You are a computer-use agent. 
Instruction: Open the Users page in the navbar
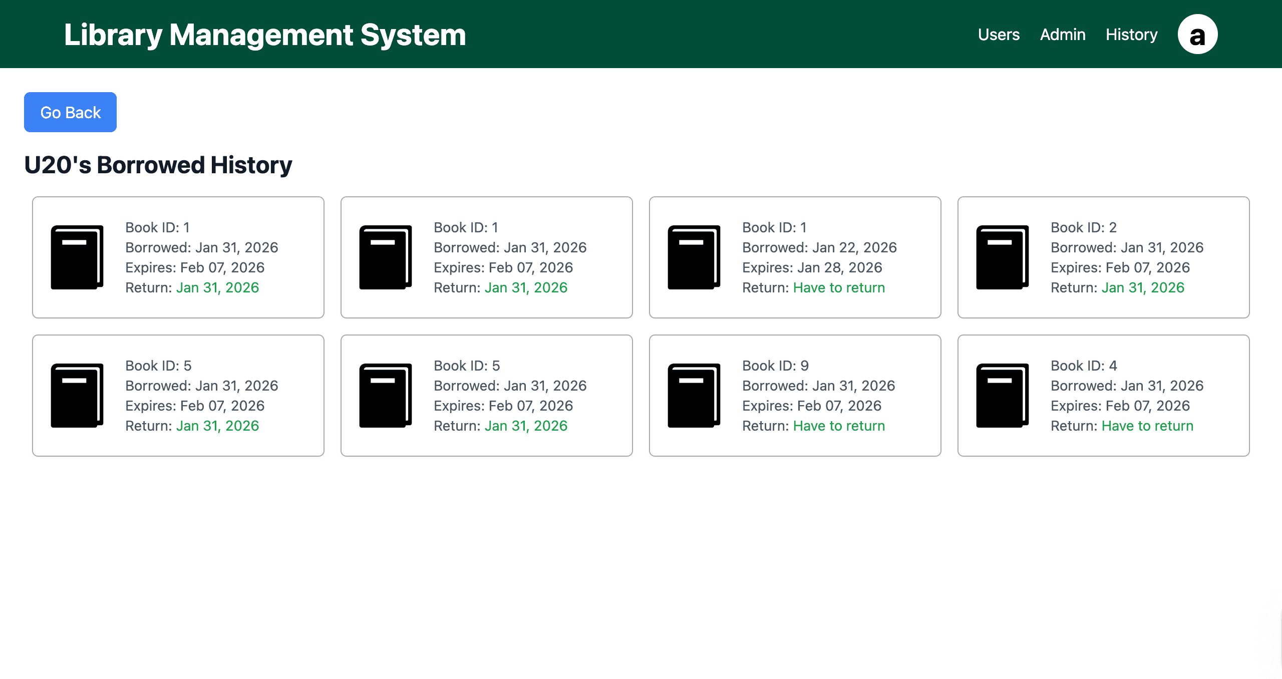pyautogui.click(x=999, y=35)
